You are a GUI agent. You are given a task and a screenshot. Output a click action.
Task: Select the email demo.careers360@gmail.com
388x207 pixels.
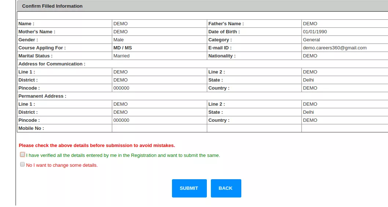[334, 48]
